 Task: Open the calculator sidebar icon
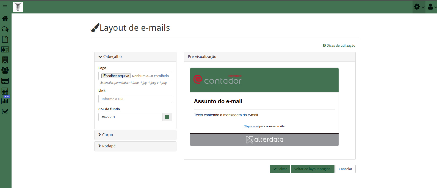point(5,91)
